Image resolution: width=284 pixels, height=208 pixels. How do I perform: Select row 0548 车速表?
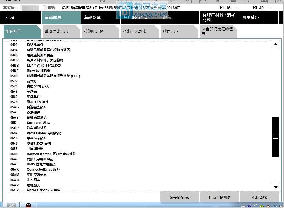[x=24, y=92]
